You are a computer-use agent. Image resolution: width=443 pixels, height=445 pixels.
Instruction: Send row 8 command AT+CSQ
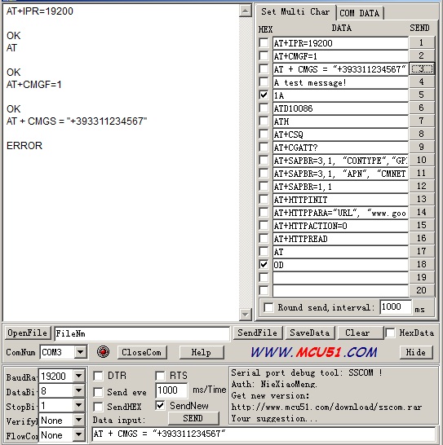point(422,134)
